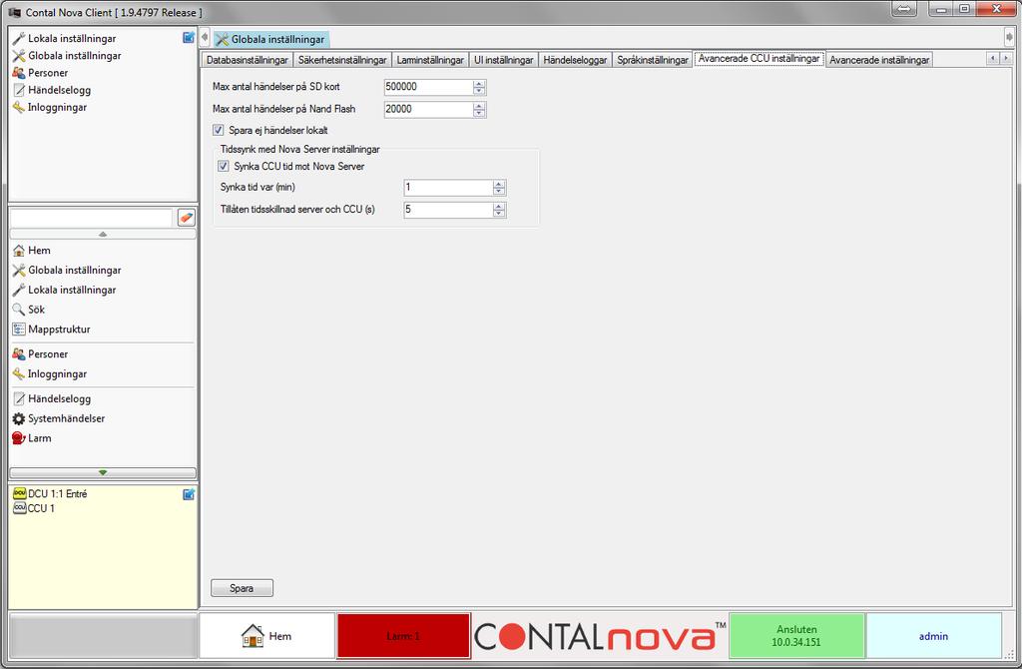Viewport: 1022px width, 669px height.
Task: Click the Nand Flash max events input field
Action: click(x=428, y=110)
